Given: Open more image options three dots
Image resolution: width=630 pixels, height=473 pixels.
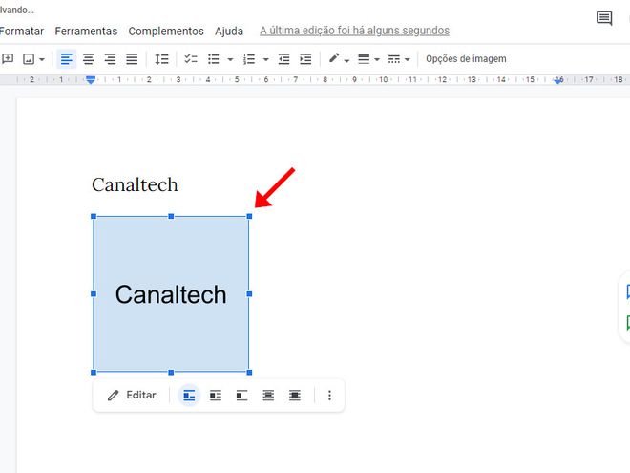Looking at the screenshot, I should (329, 396).
